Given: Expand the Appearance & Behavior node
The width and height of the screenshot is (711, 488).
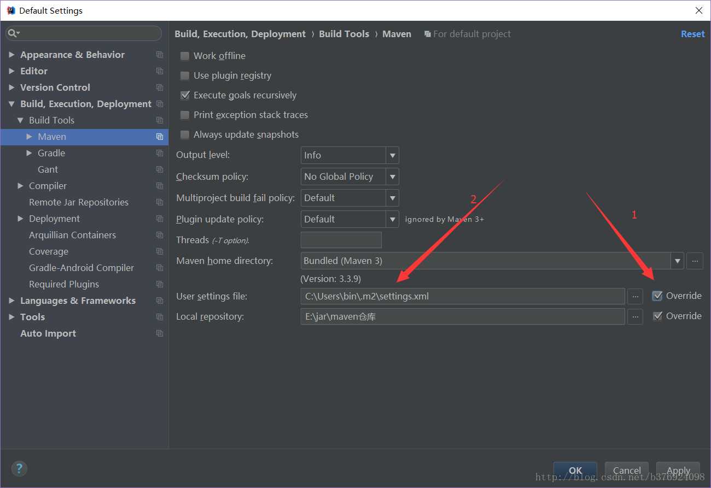Looking at the screenshot, I should (11, 55).
